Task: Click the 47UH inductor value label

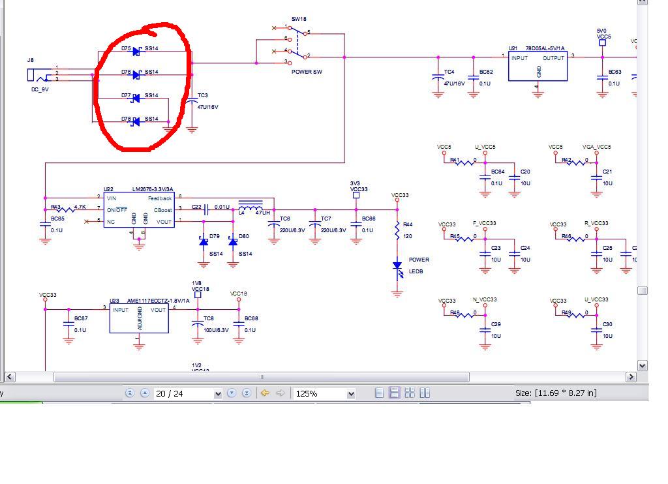Action: (x=263, y=213)
